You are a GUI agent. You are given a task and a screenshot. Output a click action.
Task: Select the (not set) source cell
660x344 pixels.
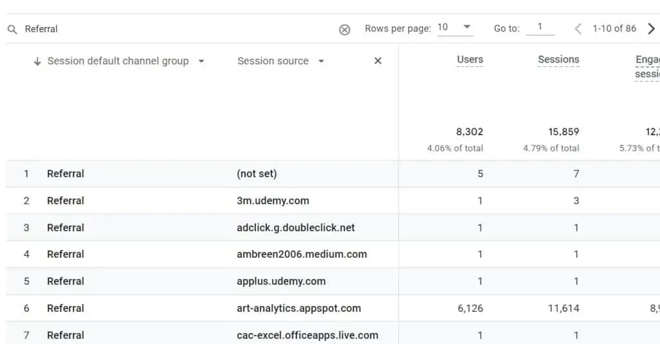[257, 174]
